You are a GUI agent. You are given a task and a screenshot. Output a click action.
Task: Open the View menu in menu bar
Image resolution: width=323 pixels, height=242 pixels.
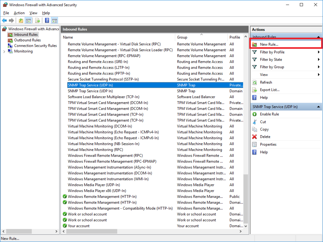coord(33,13)
